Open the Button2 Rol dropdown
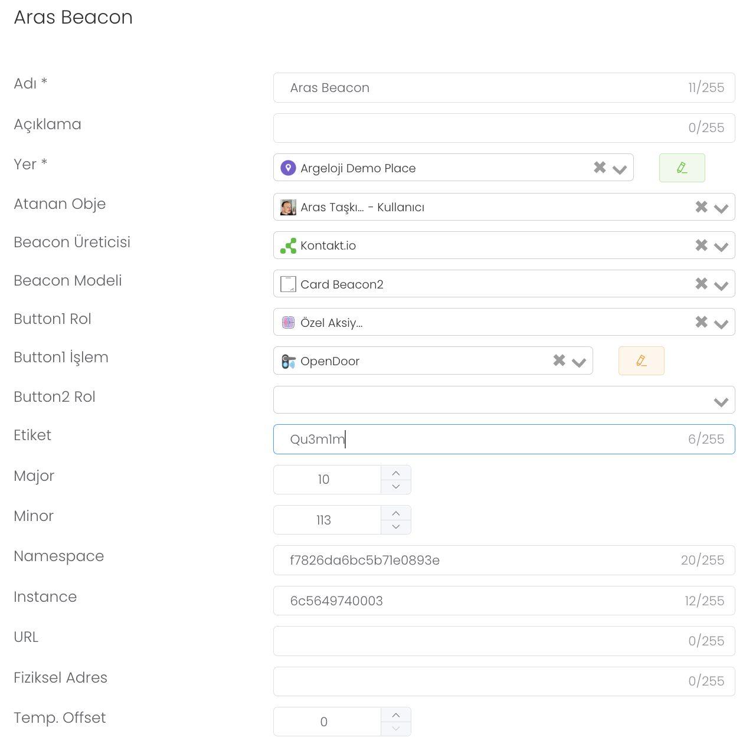This screenshot has width=746, height=744. [721, 402]
